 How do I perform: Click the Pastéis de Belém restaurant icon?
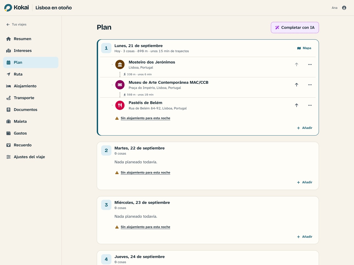pos(120,105)
